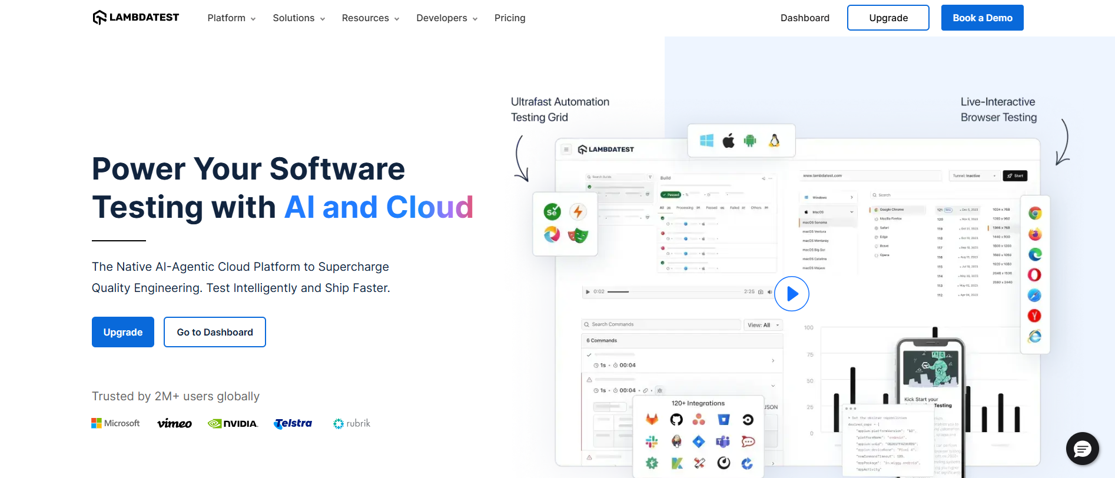The height and width of the screenshot is (478, 1115).
Task: Click the Windows OS icon
Action: 706,141
